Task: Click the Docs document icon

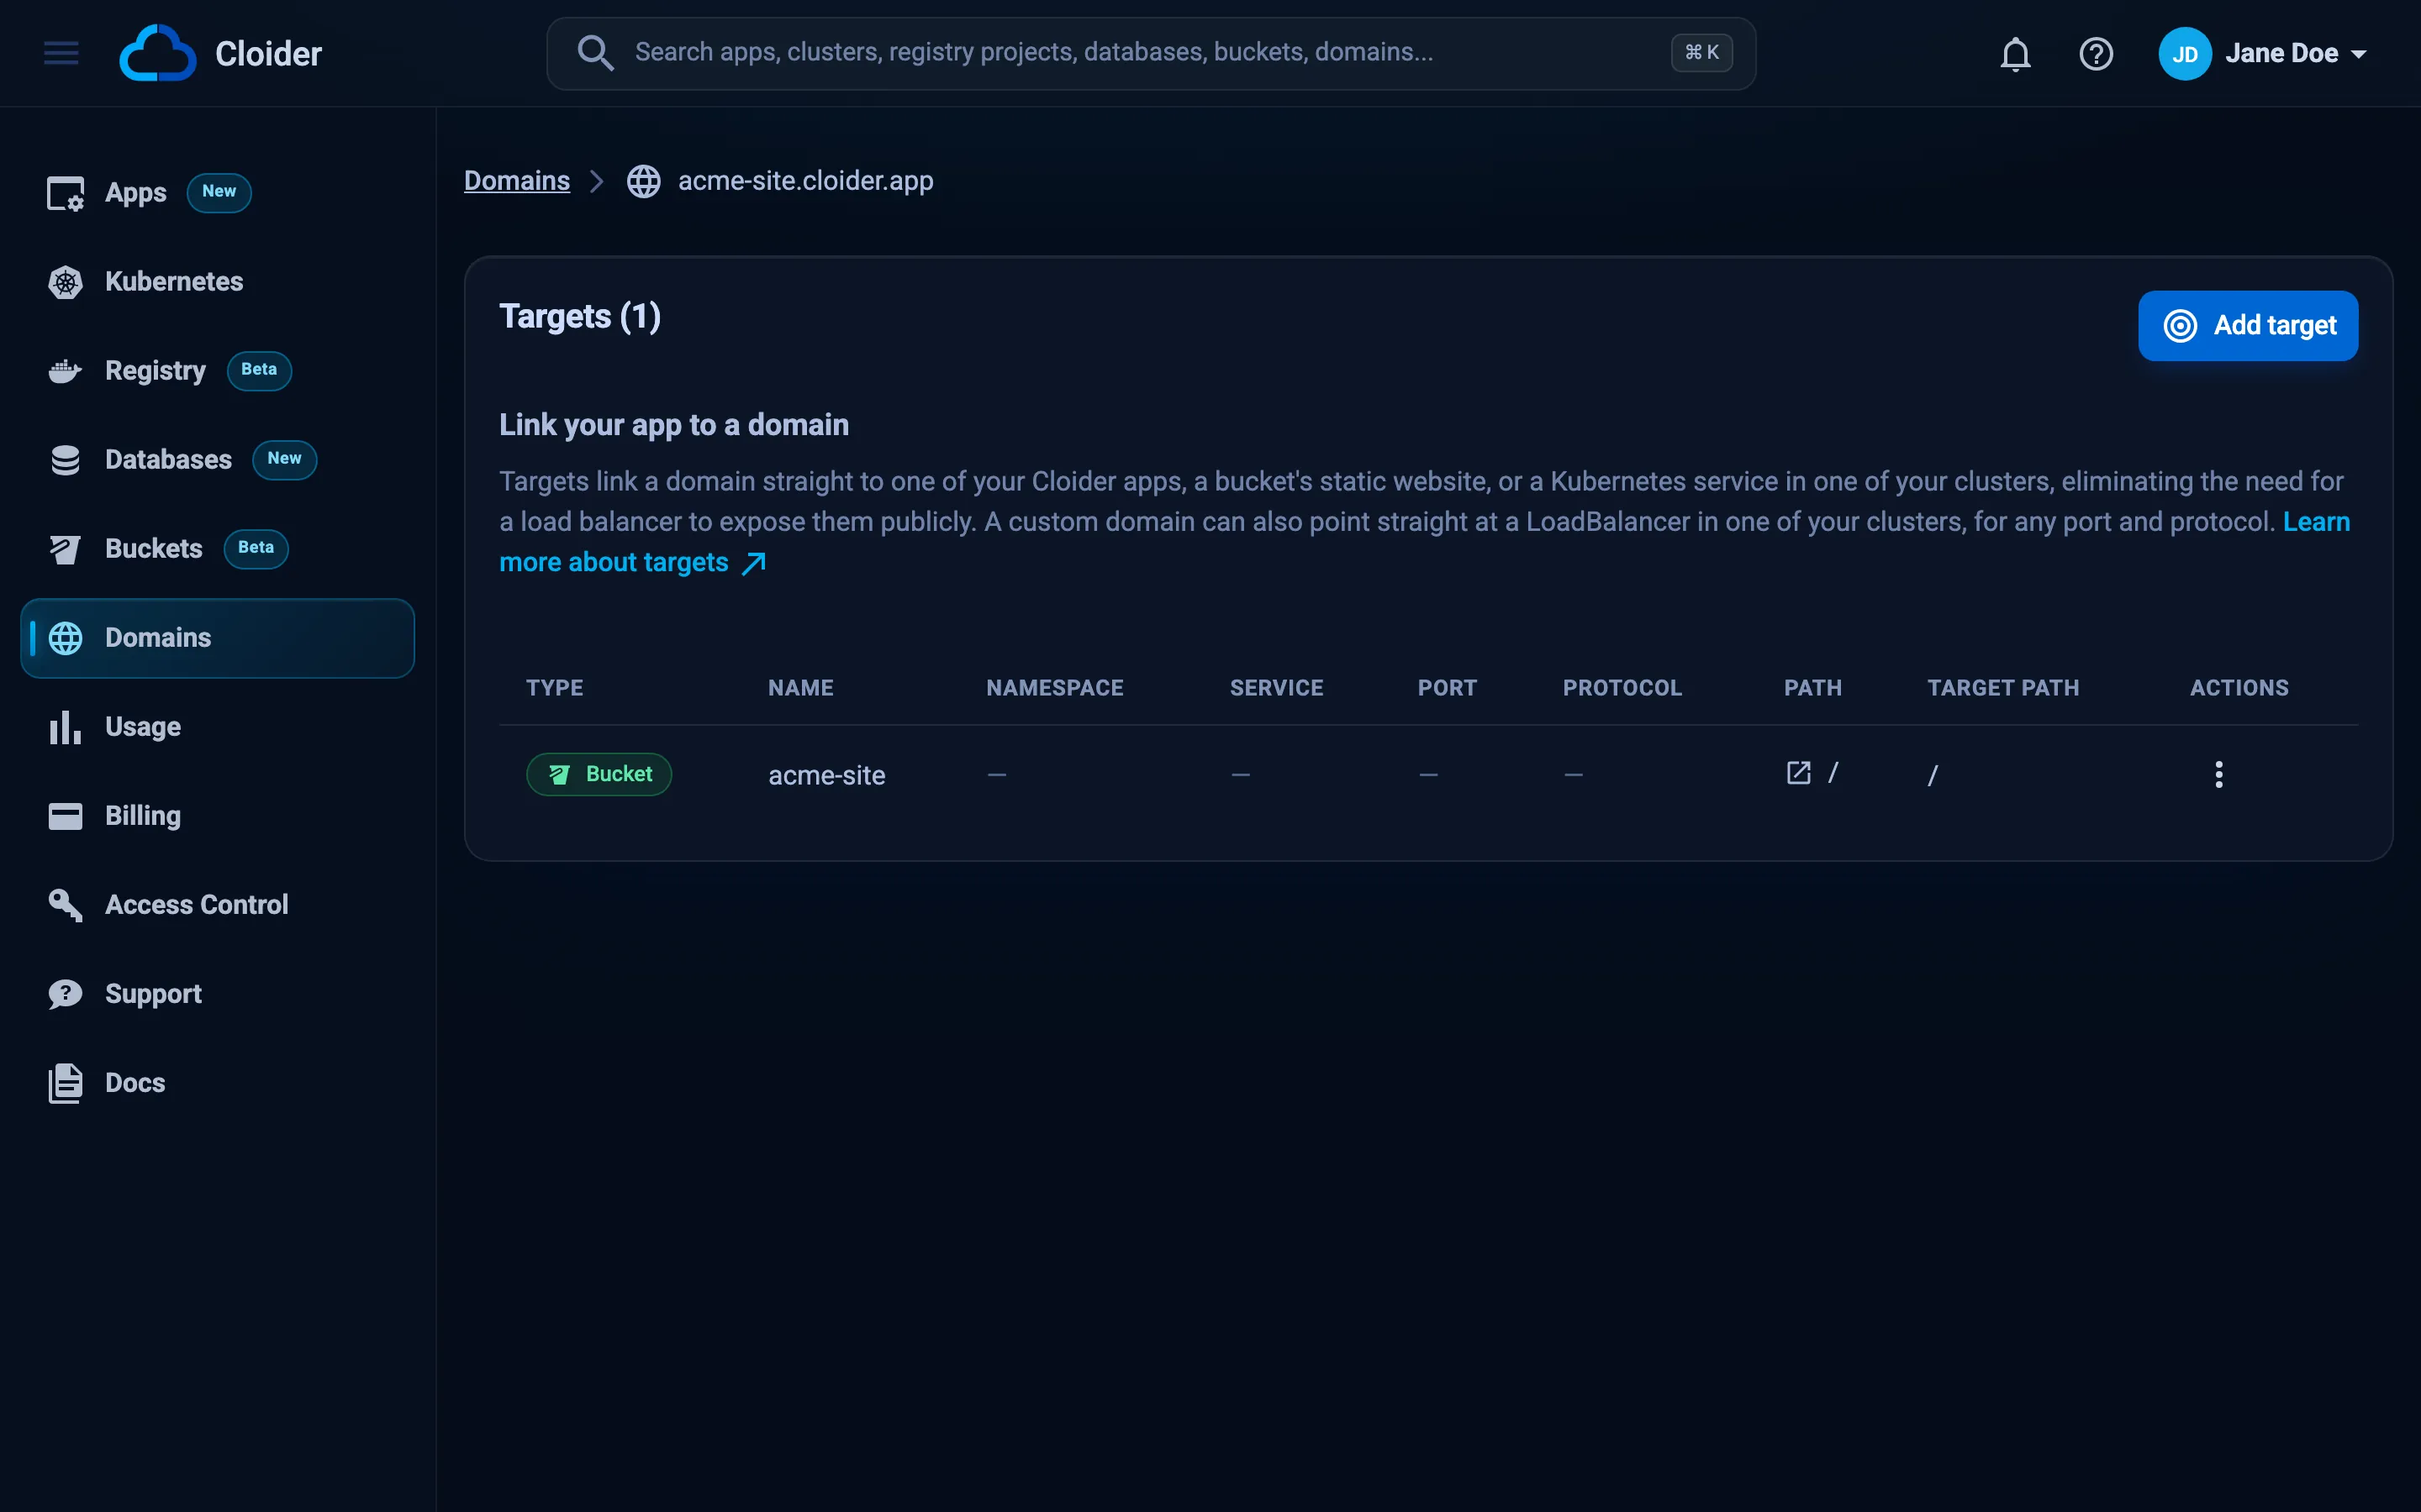Action: pos(66,1083)
